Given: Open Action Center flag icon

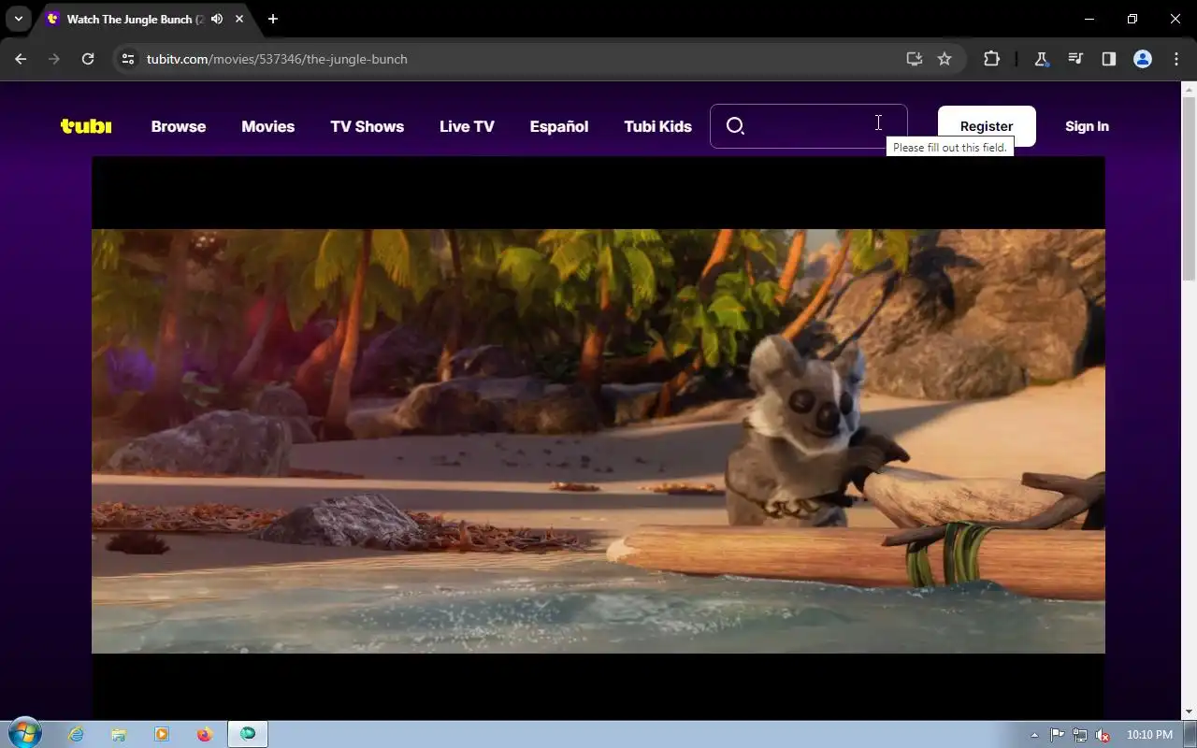Looking at the screenshot, I should pos(1057,735).
